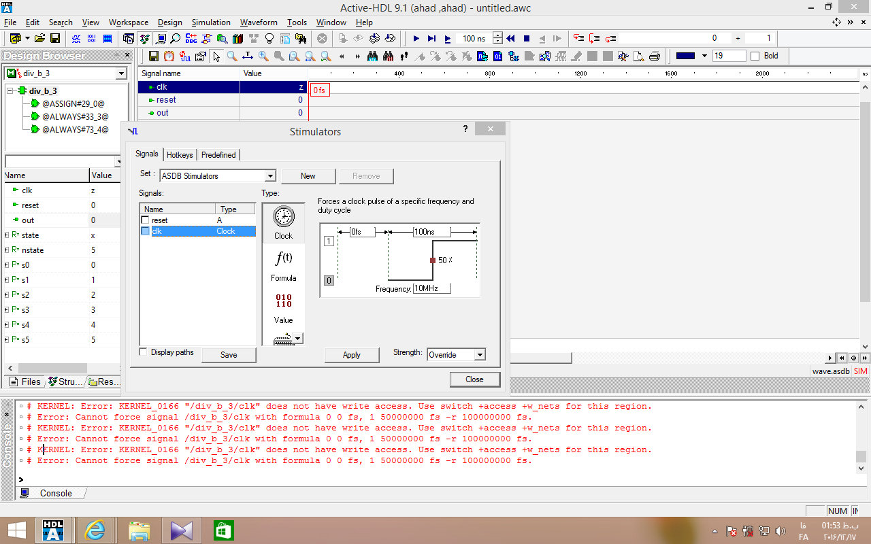Screen dimensions: 871x544
Task: Click the measurement cursor tool icon
Action: pos(248,56)
